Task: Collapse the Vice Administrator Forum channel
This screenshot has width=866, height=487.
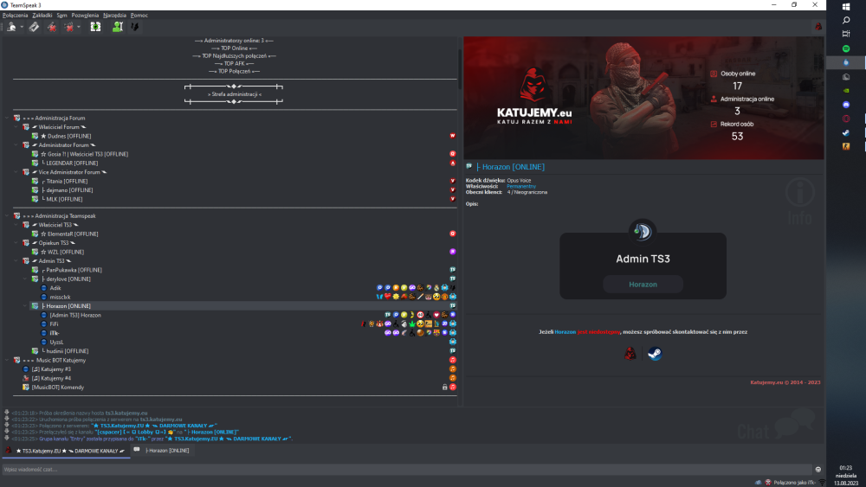Action: (16, 172)
